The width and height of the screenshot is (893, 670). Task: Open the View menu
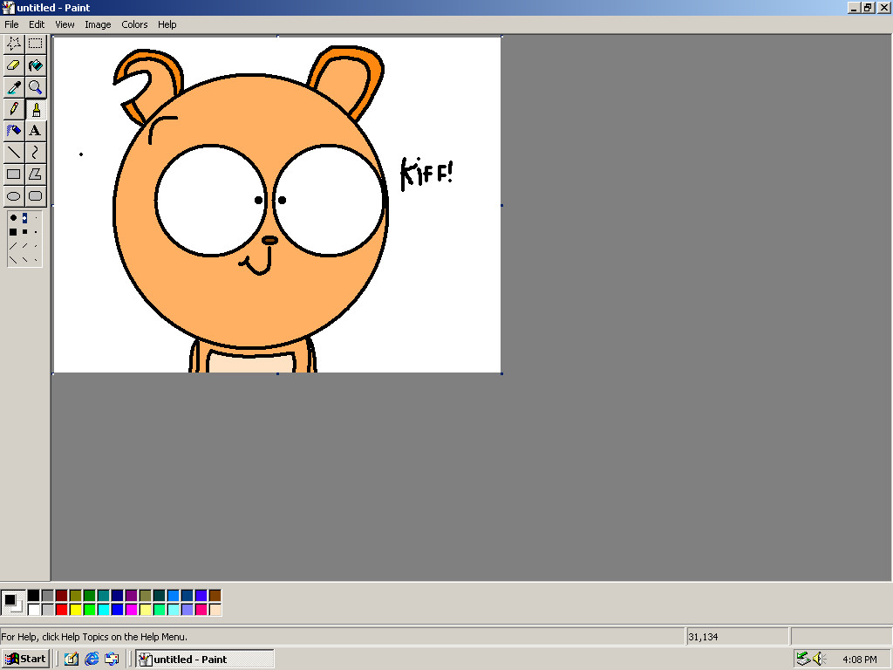click(x=65, y=24)
